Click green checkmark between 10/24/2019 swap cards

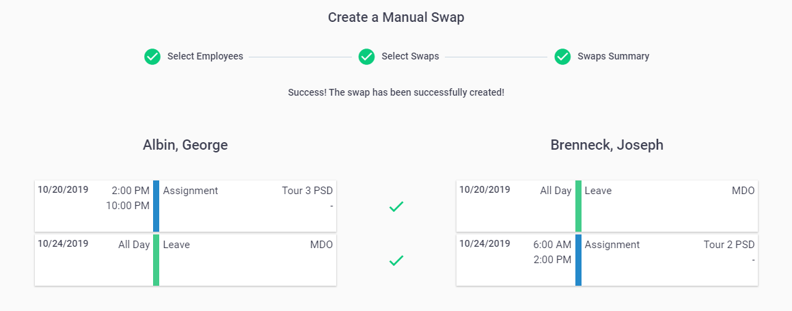click(x=396, y=260)
